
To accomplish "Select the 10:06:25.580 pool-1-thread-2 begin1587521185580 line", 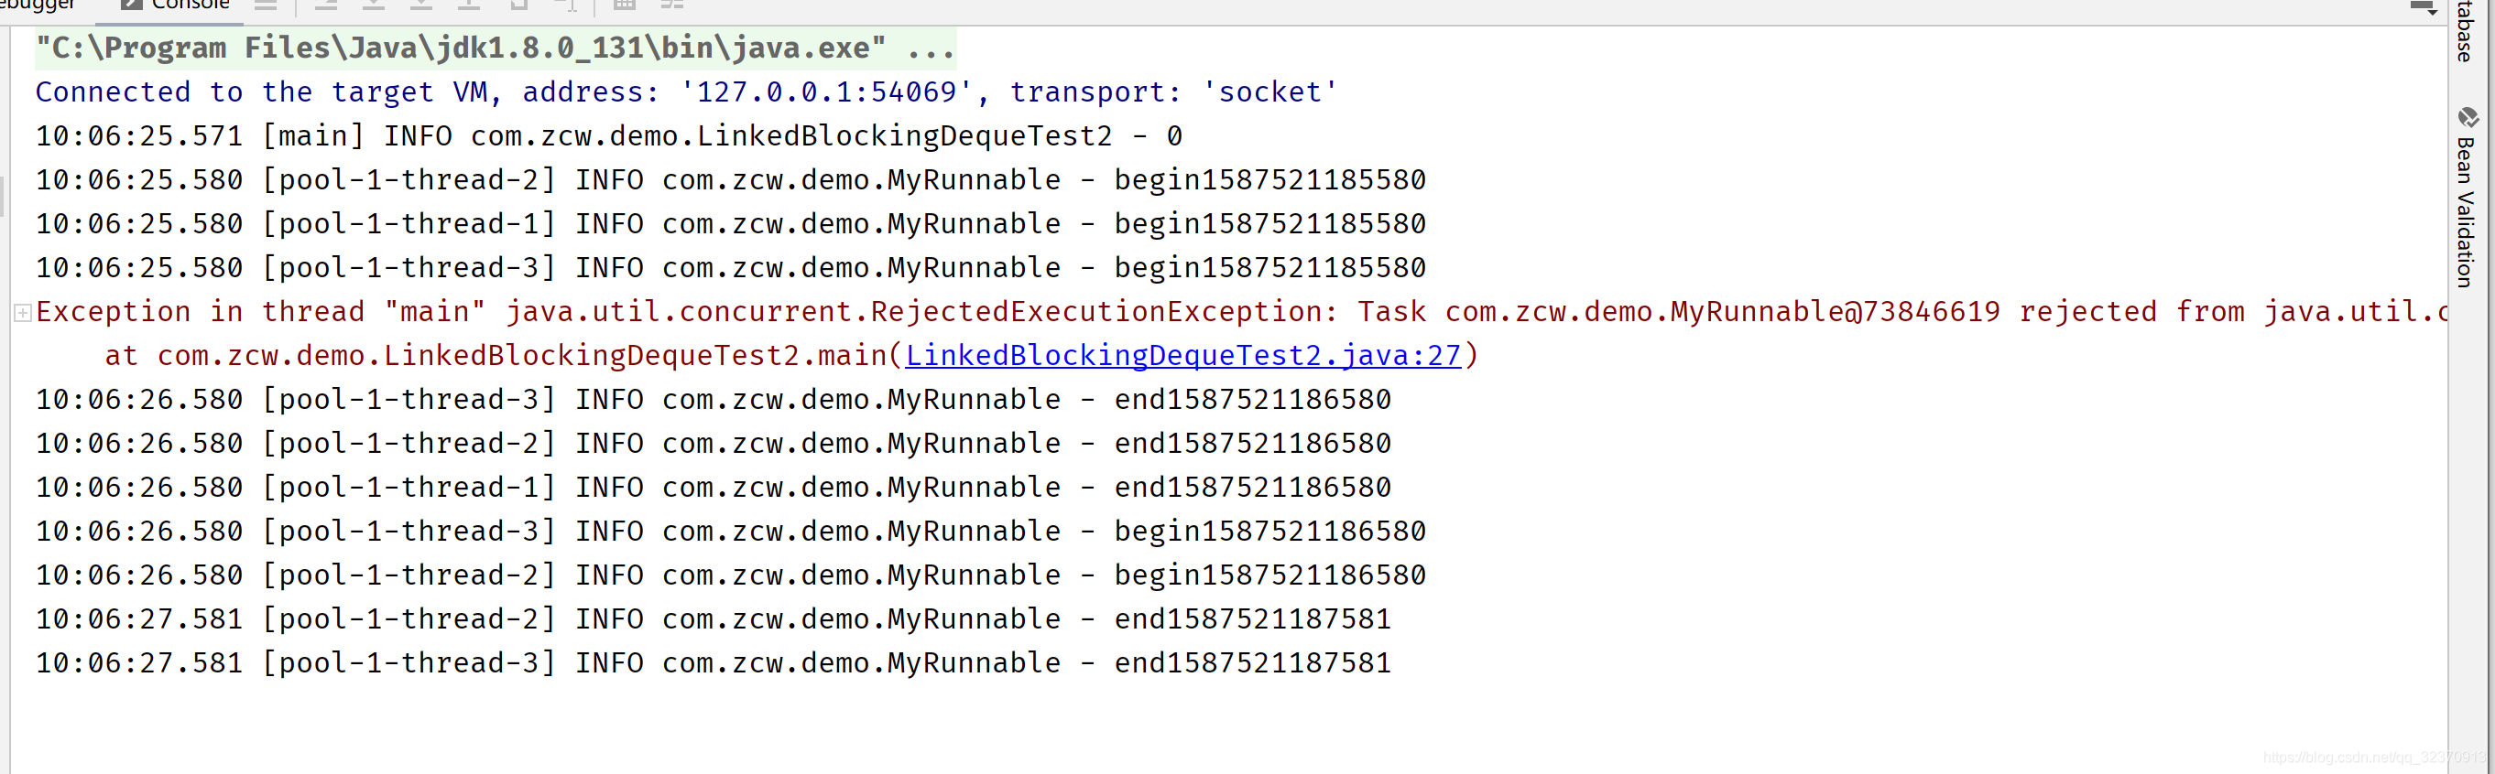I will (x=731, y=181).
